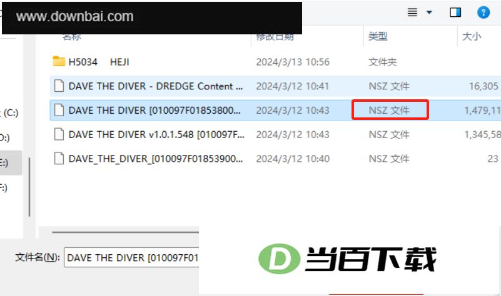Open help with the question mark icon
501x296 pixels.
pyautogui.click(x=483, y=12)
